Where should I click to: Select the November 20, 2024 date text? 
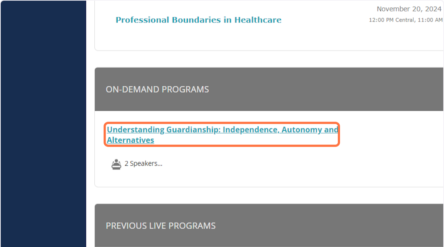[x=409, y=9]
